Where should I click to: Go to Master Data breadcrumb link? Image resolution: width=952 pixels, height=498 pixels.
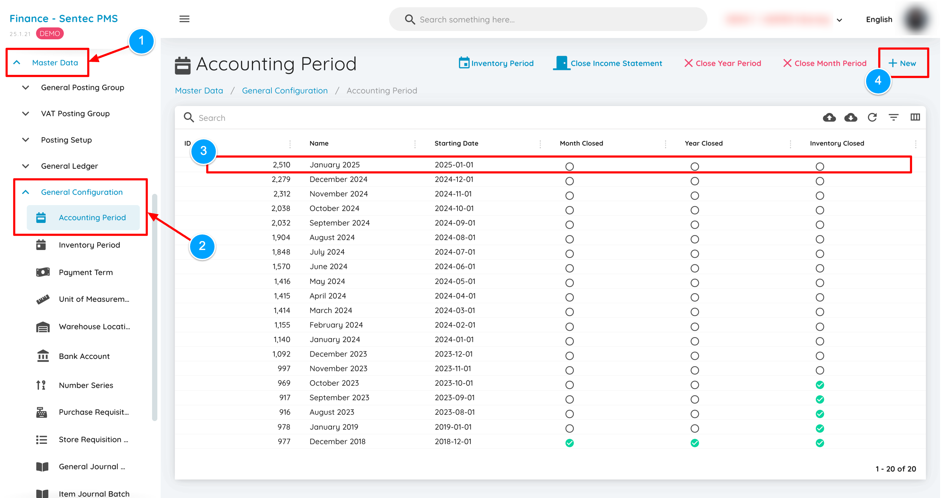pos(199,90)
